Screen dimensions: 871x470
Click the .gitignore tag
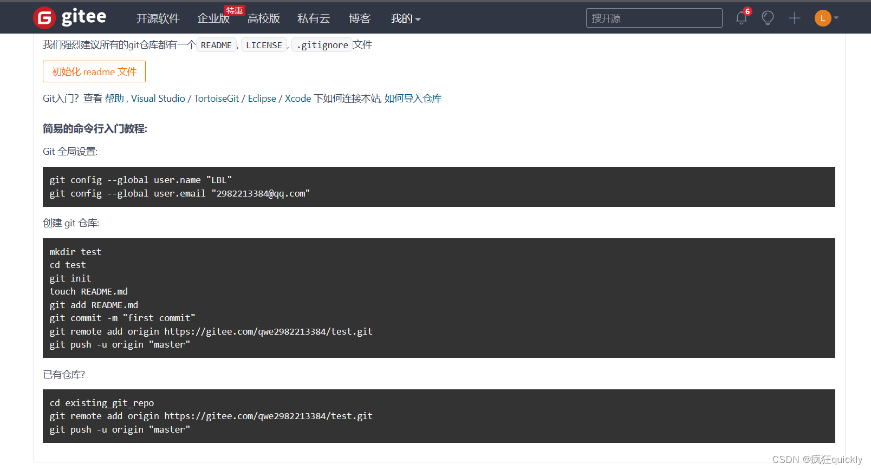click(322, 45)
